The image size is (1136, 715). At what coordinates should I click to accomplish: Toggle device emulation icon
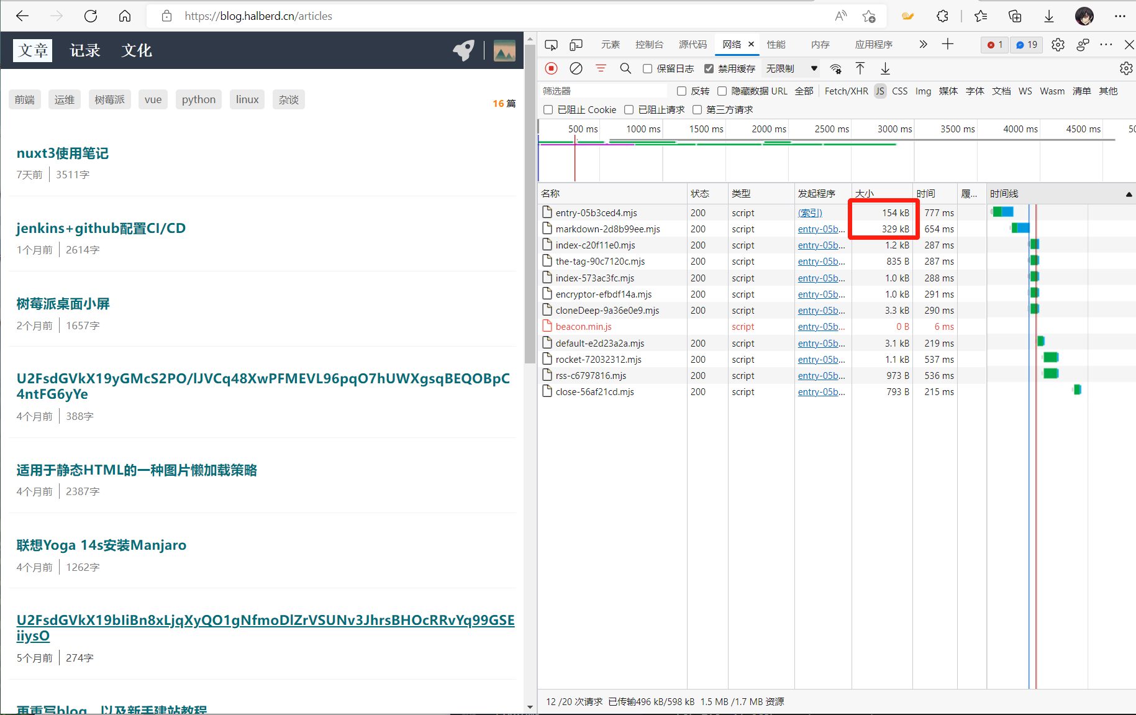point(576,45)
